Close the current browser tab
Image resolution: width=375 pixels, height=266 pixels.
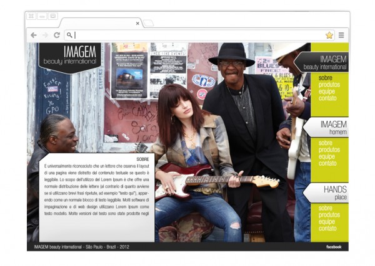coord(137,23)
